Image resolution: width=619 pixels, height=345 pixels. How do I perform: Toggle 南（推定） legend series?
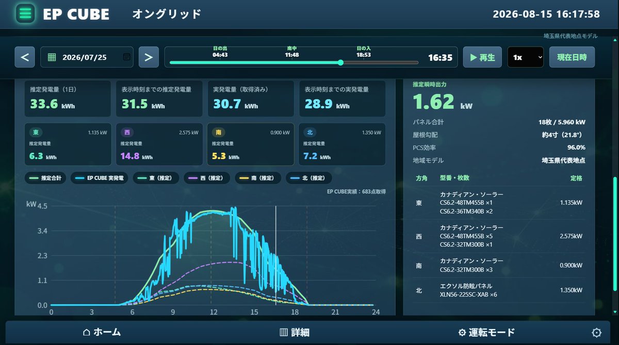point(257,178)
